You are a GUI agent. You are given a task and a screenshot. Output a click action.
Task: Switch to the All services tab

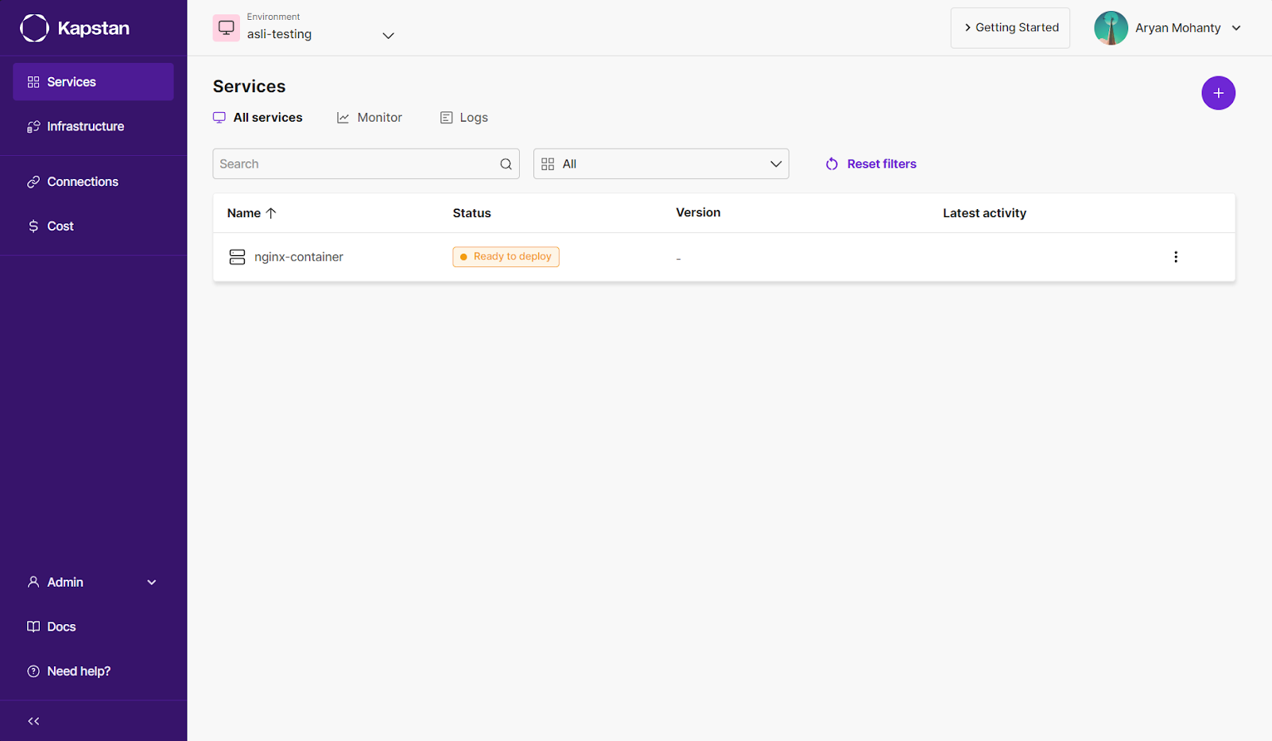tap(258, 118)
